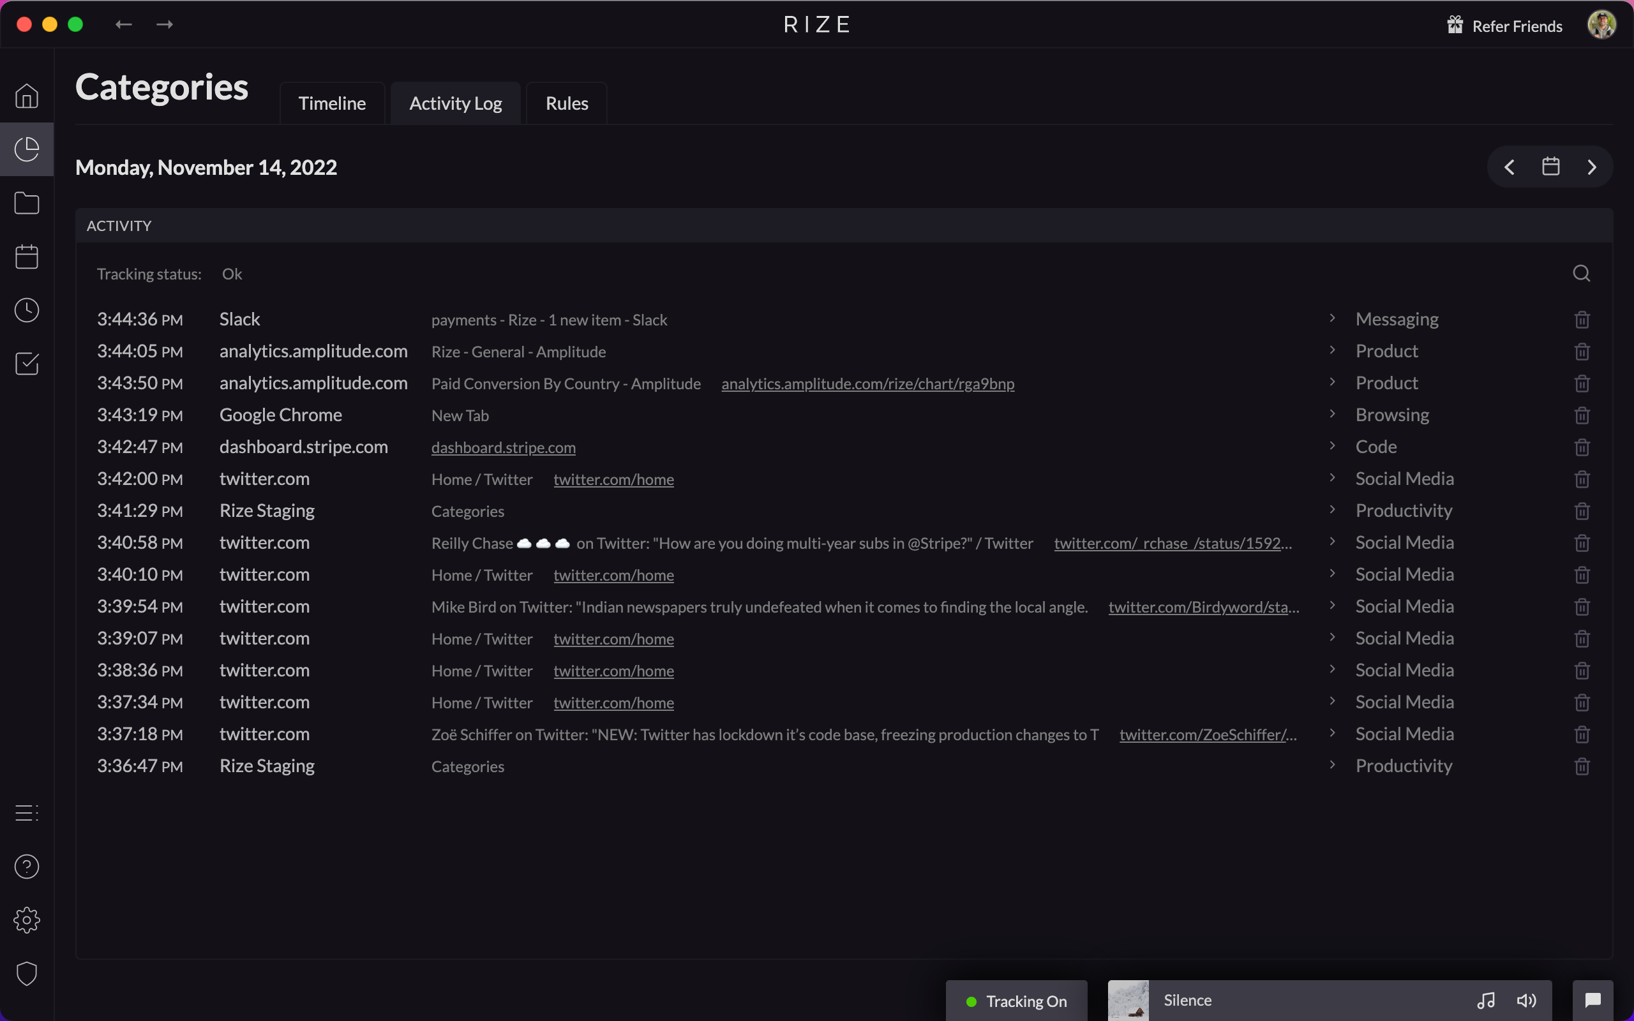Click the search icon in Activity panel
The height and width of the screenshot is (1021, 1634).
pyautogui.click(x=1581, y=274)
